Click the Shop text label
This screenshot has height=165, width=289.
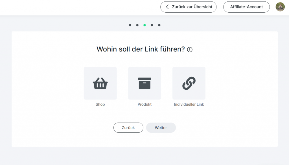[x=100, y=104]
